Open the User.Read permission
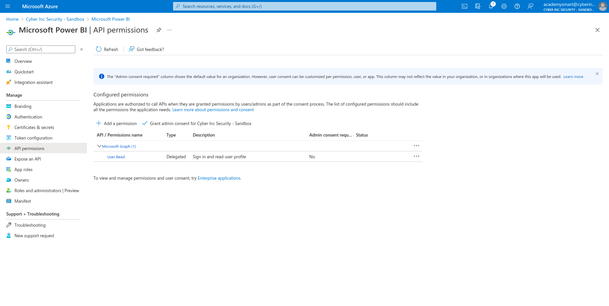Image resolution: width=609 pixels, height=306 pixels. click(x=116, y=157)
